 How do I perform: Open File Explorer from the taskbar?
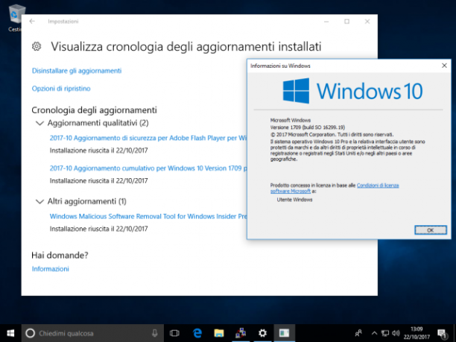[x=219, y=333]
